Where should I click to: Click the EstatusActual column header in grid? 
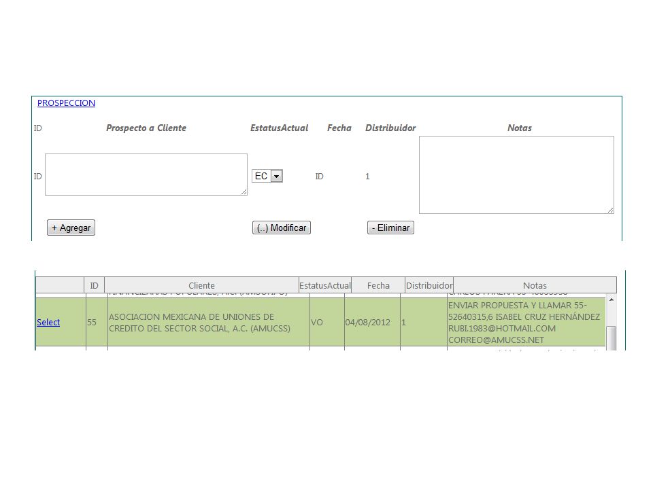325,285
